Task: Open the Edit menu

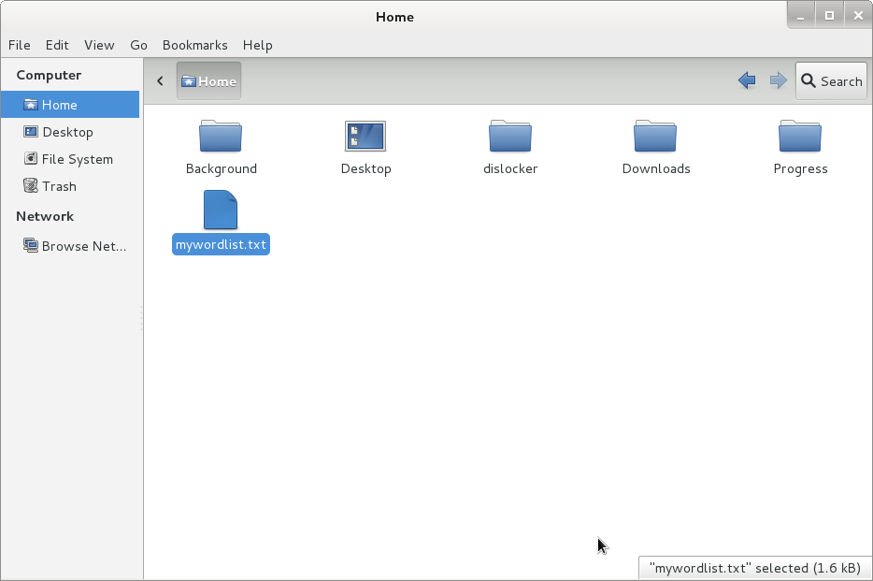Action: tap(57, 45)
